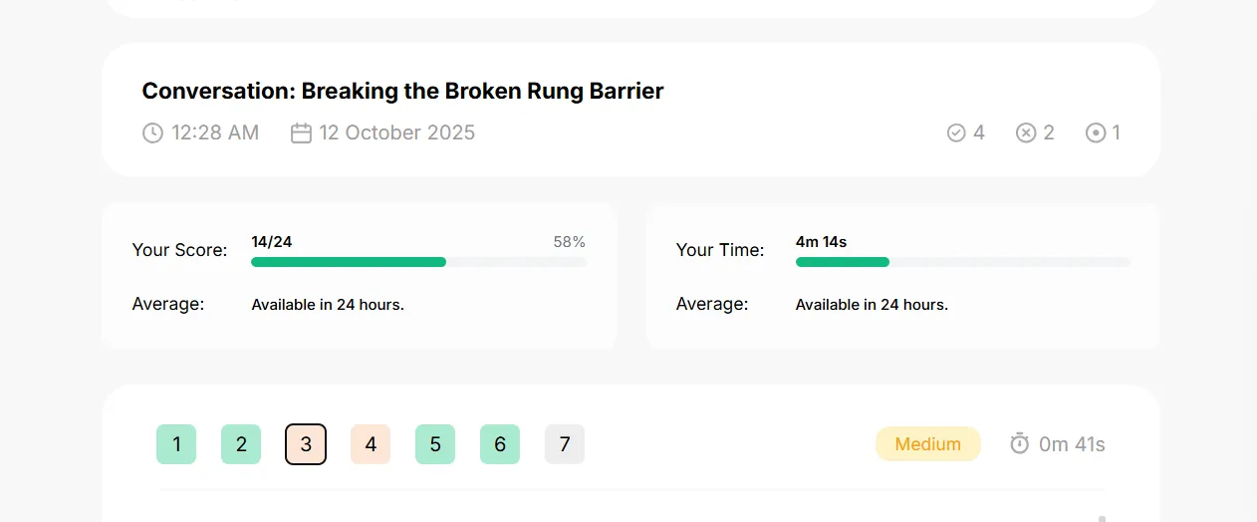The image size is (1257, 522).
Task: Go to question 1
Action: point(176,444)
